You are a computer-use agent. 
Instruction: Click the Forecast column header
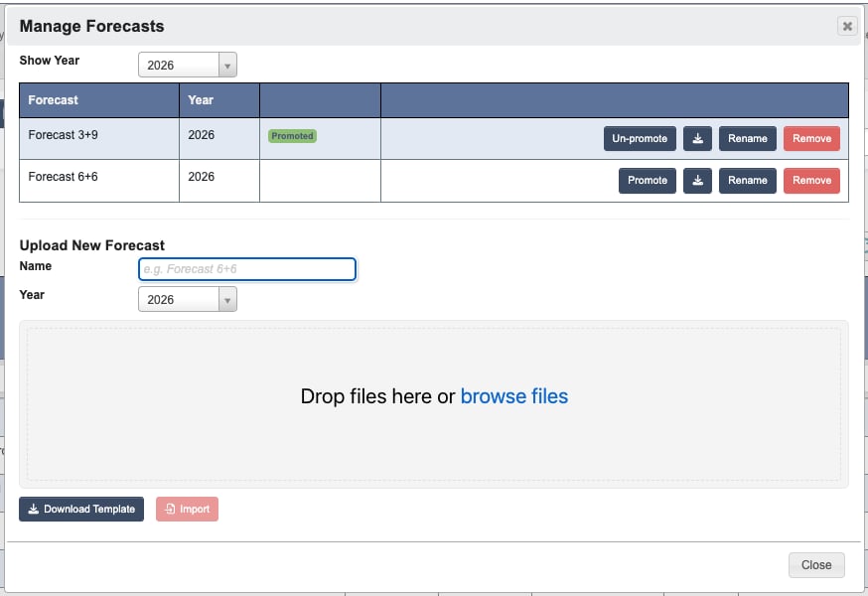pos(99,100)
